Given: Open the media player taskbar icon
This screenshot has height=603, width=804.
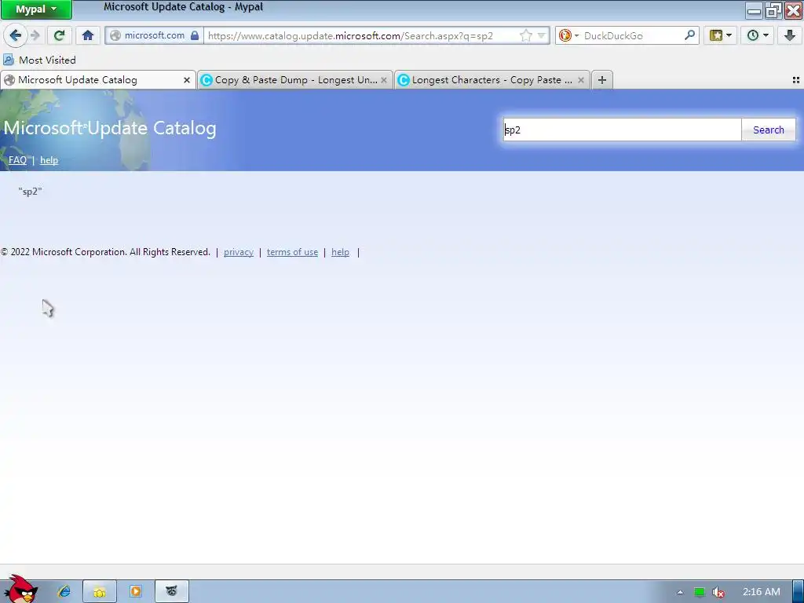Looking at the screenshot, I should (x=135, y=591).
